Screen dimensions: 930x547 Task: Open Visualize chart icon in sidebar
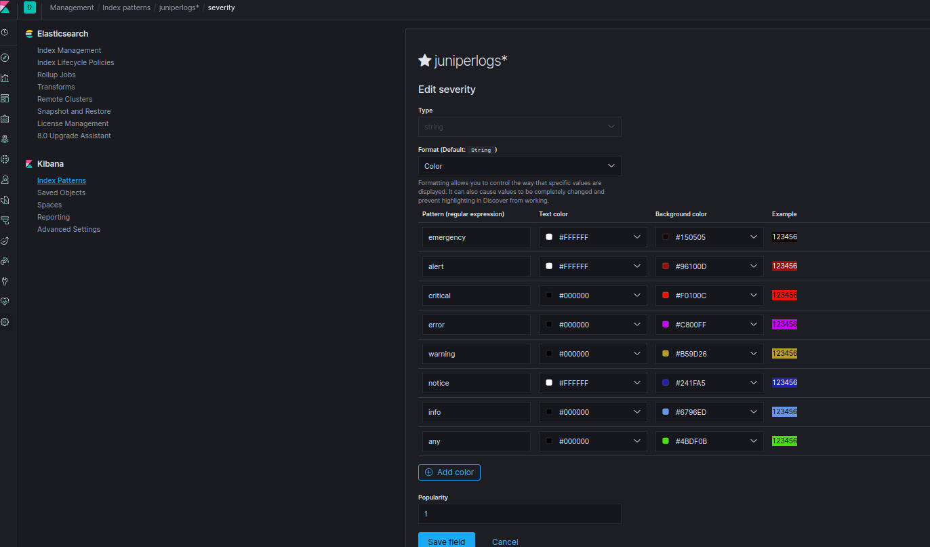point(5,78)
